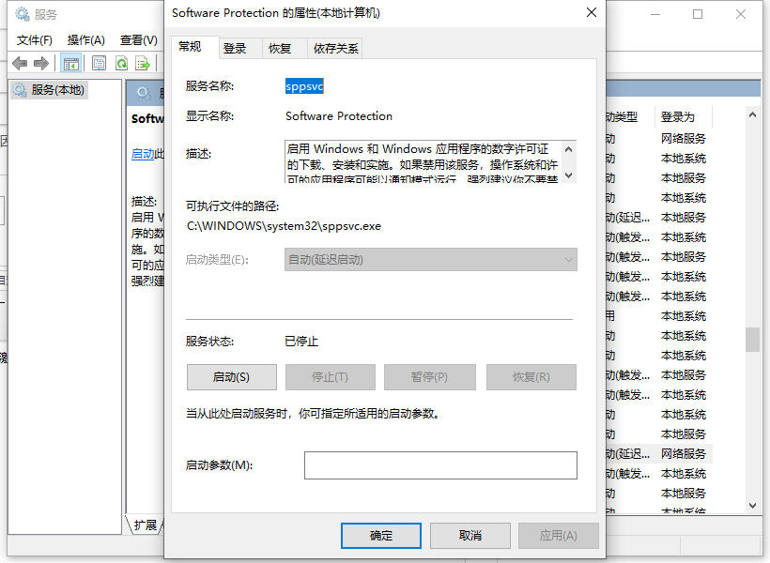Toggle the show/hide console tree icon
Screen dimensions: 770x563
point(70,64)
